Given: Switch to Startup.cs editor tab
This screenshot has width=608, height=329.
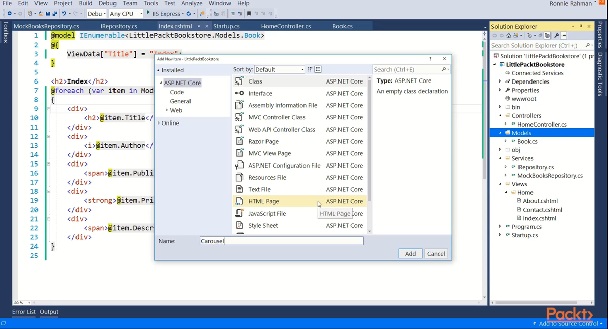Looking at the screenshot, I should click(x=226, y=26).
